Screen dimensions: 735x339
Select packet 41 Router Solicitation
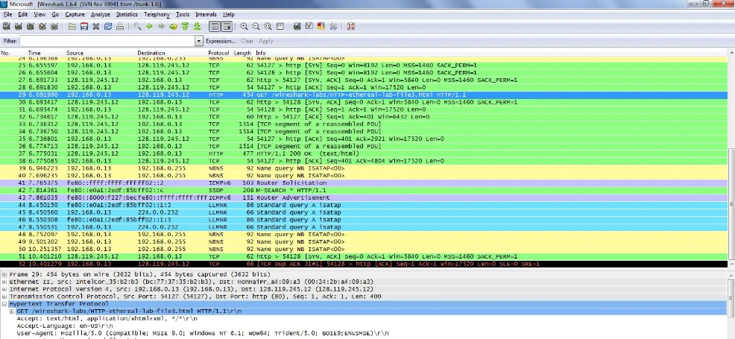364,183
